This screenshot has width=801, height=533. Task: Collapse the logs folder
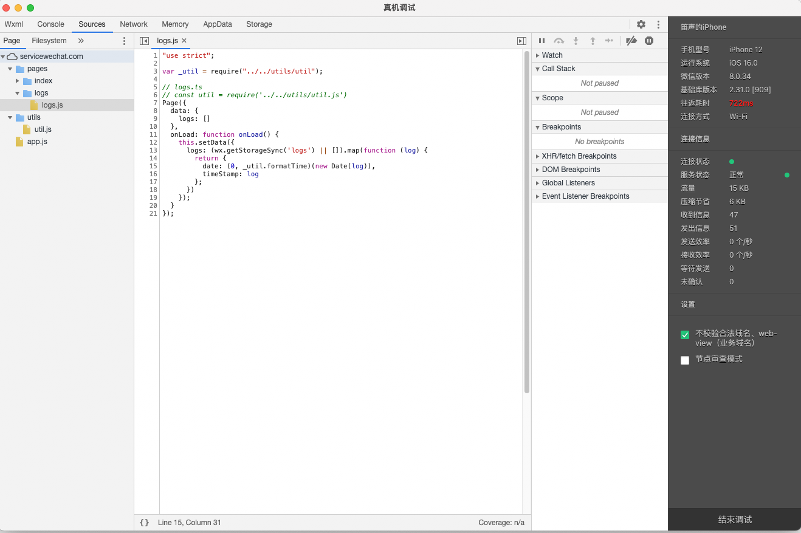coord(18,93)
